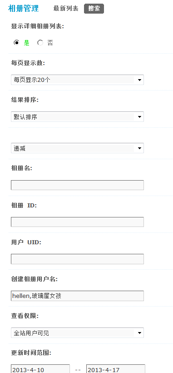The image size is (173, 373).
Task: Focus the 用户 UID input box
Action: [x=77, y=259]
